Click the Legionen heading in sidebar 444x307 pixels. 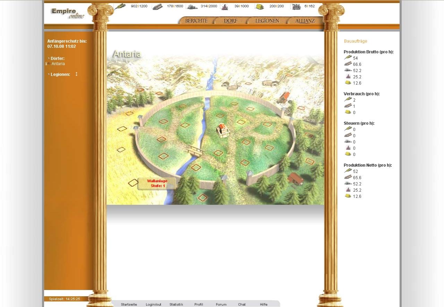pyautogui.click(x=60, y=74)
